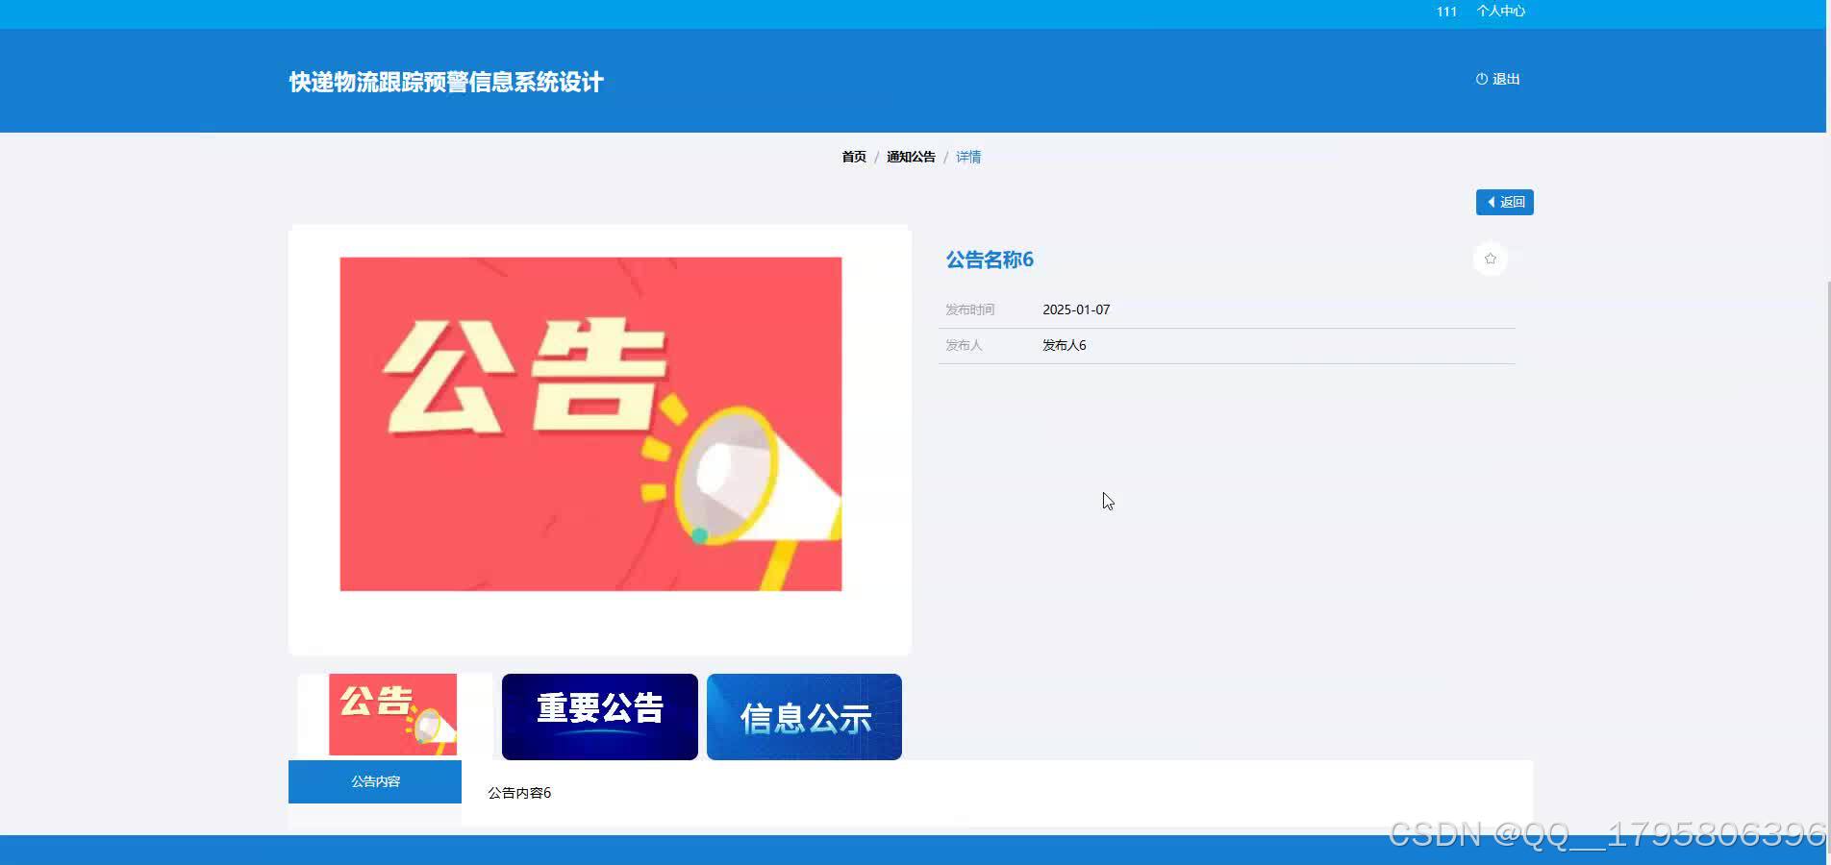Click the back arrow inside the 返回 button
Screen dimensions: 1831x865
click(x=1493, y=202)
